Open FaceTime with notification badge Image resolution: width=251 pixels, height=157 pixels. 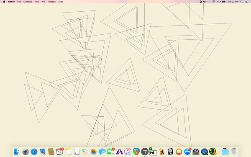click(x=111, y=152)
